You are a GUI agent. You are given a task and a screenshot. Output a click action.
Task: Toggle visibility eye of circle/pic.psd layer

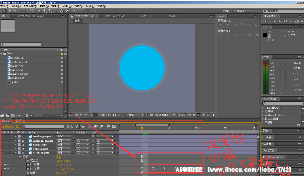(x=2, y=153)
